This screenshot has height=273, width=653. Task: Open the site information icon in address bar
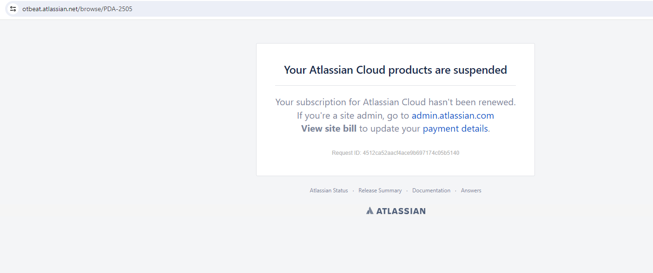pyautogui.click(x=13, y=9)
